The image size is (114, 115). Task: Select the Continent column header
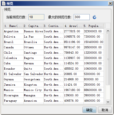point(53,26)
